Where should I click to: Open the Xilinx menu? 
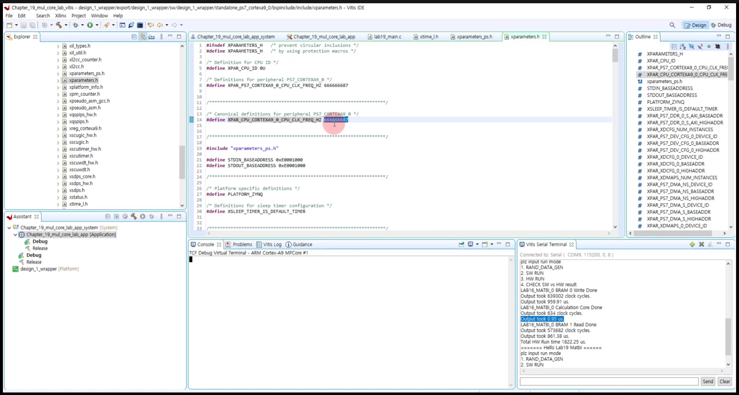[61, 16]
